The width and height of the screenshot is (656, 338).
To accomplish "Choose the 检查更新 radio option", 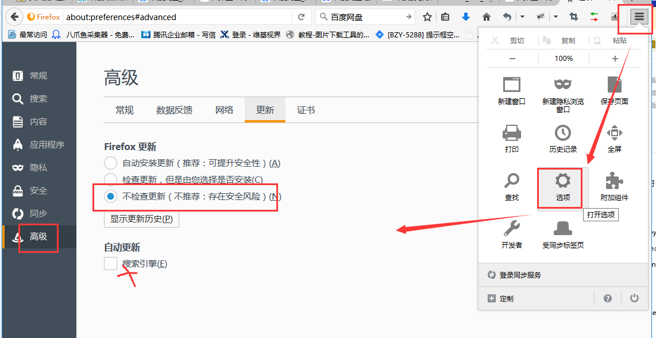I will click(x=110, y=178).
